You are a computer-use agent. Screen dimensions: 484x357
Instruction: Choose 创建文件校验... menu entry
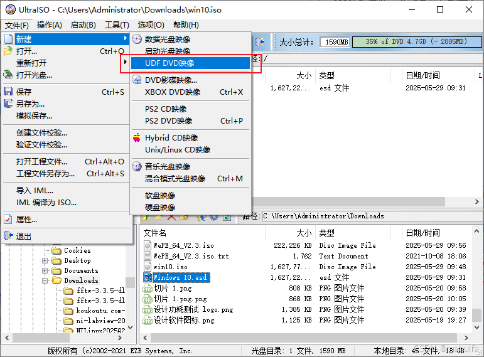tap(66, 132)
